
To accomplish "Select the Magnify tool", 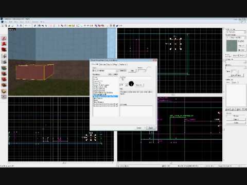I will click(x=4, y=44).
